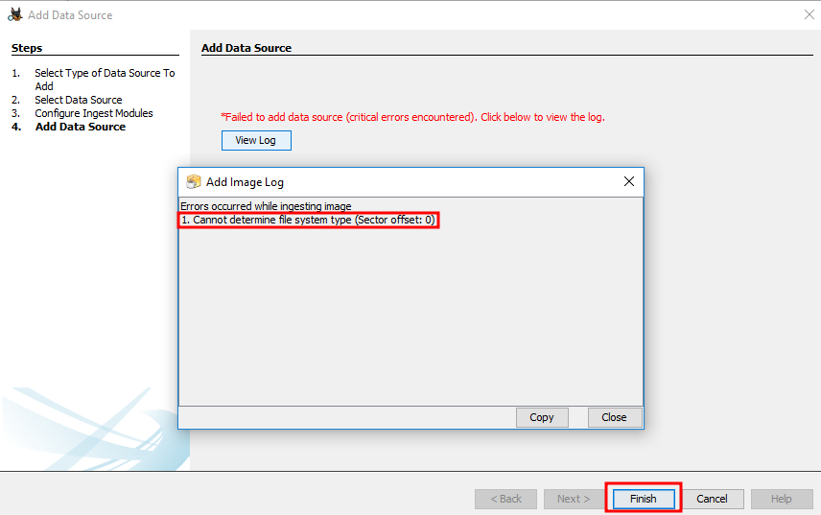Click the disabled Help button
The width and height of the screenshot is (821, 515).
[x=781, y=499]
